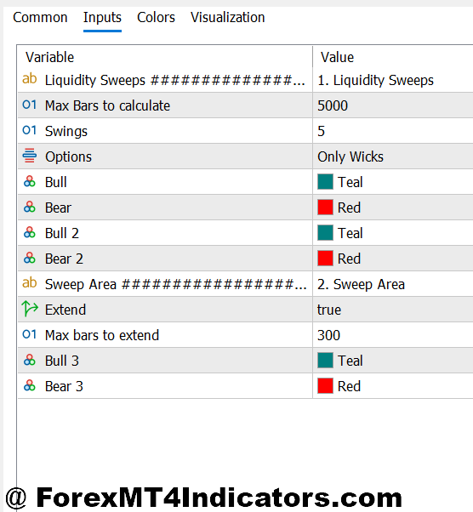Click the Bear red color swatch

coord(325,208)
